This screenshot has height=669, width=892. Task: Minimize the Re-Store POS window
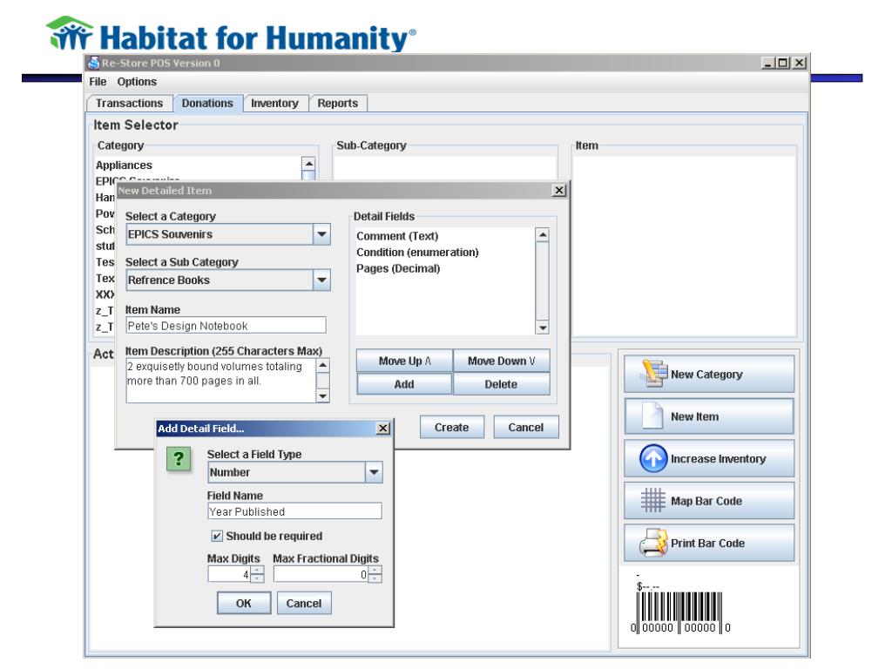pyautogui.click(x=768, y=63)
